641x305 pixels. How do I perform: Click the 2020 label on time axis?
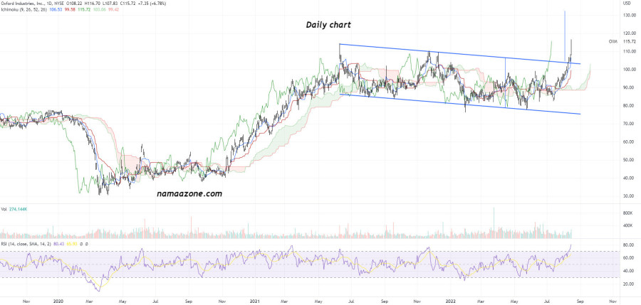click(58, 301)
